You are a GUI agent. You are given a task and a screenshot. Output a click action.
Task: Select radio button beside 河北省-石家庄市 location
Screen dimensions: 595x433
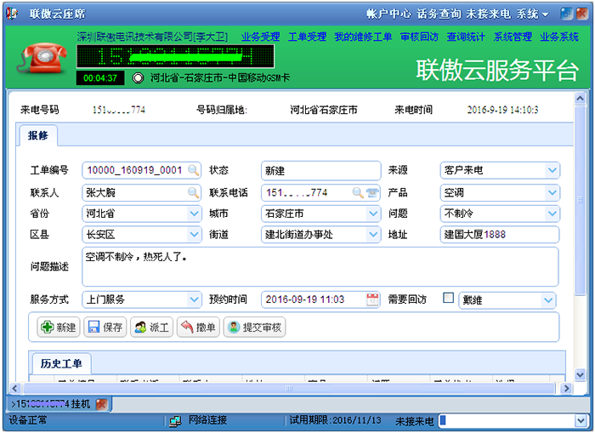[x=138, y=78]
